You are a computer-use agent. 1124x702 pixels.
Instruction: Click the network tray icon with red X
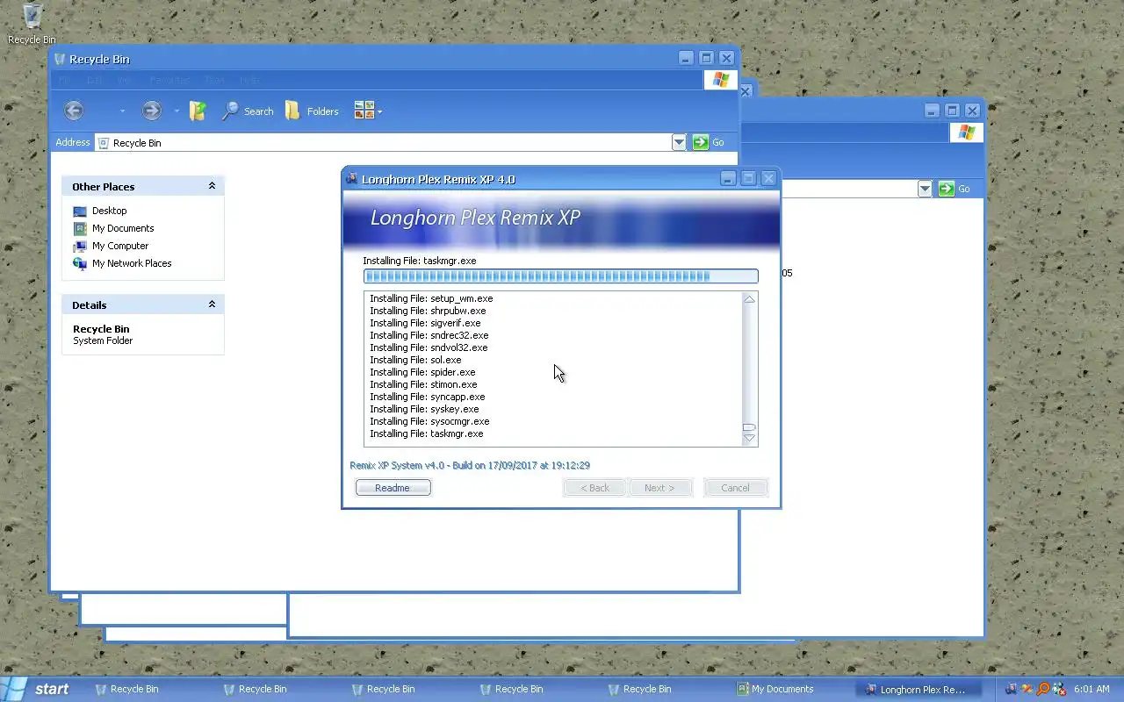(1059, 689)
